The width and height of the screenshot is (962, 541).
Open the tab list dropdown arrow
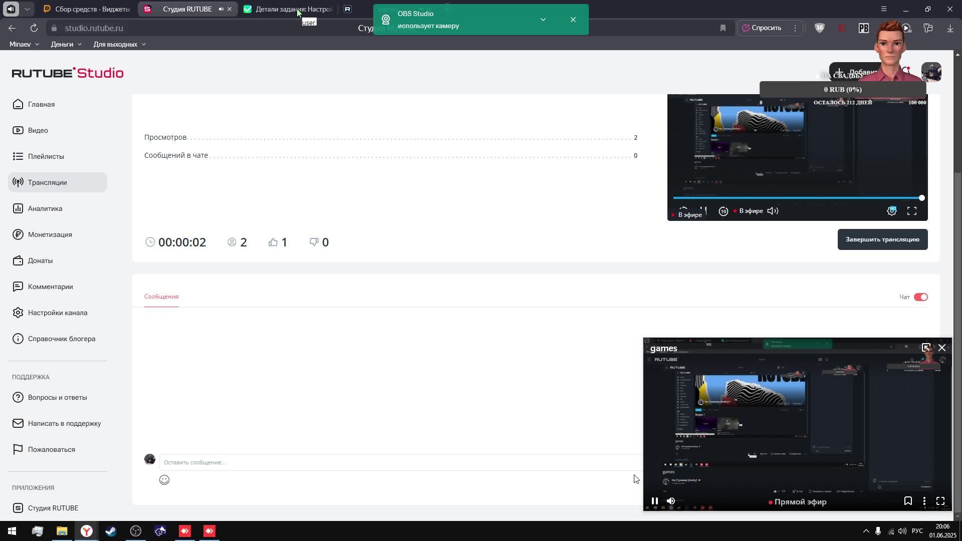[27, 9]
